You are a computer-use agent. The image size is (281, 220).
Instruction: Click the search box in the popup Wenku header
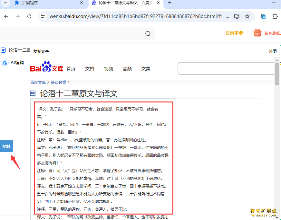click(x=226, y=68)
